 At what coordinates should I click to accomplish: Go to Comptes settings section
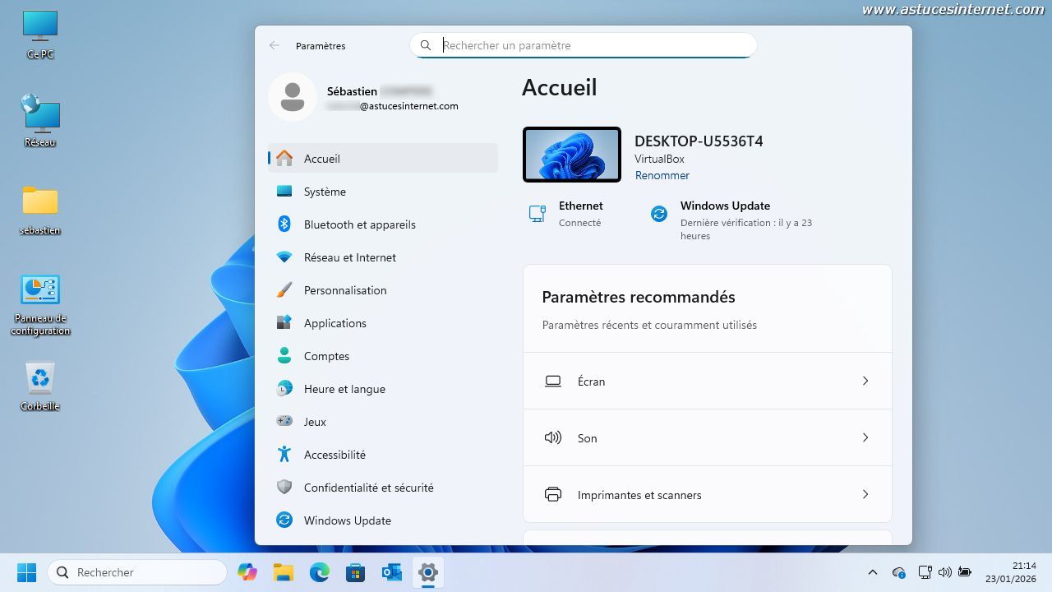tap(326, 356)
